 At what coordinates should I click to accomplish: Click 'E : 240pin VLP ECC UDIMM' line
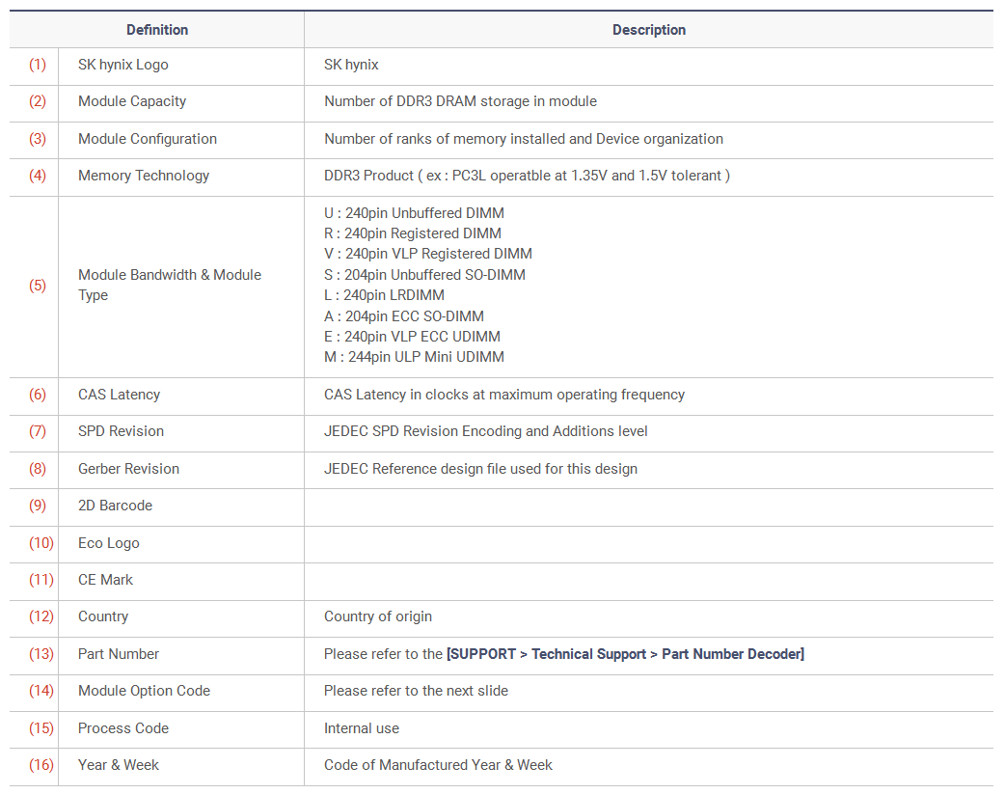coord(412,337)
